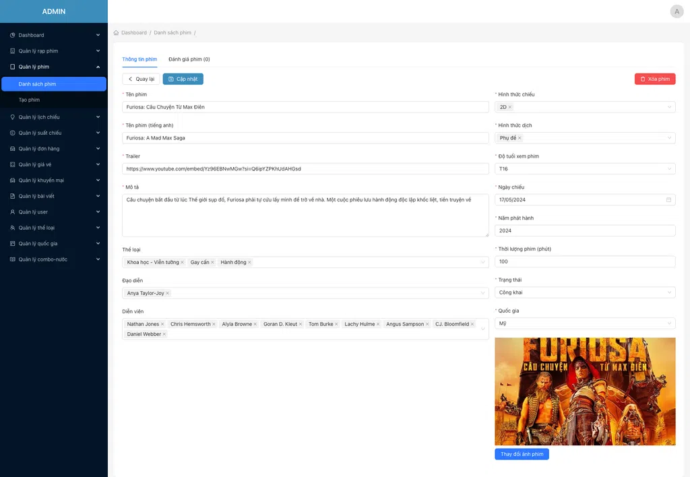Viewport: 690px width, 477px height.
Task: Remove the Phụ đề tag
Action: tap(520, 137)
